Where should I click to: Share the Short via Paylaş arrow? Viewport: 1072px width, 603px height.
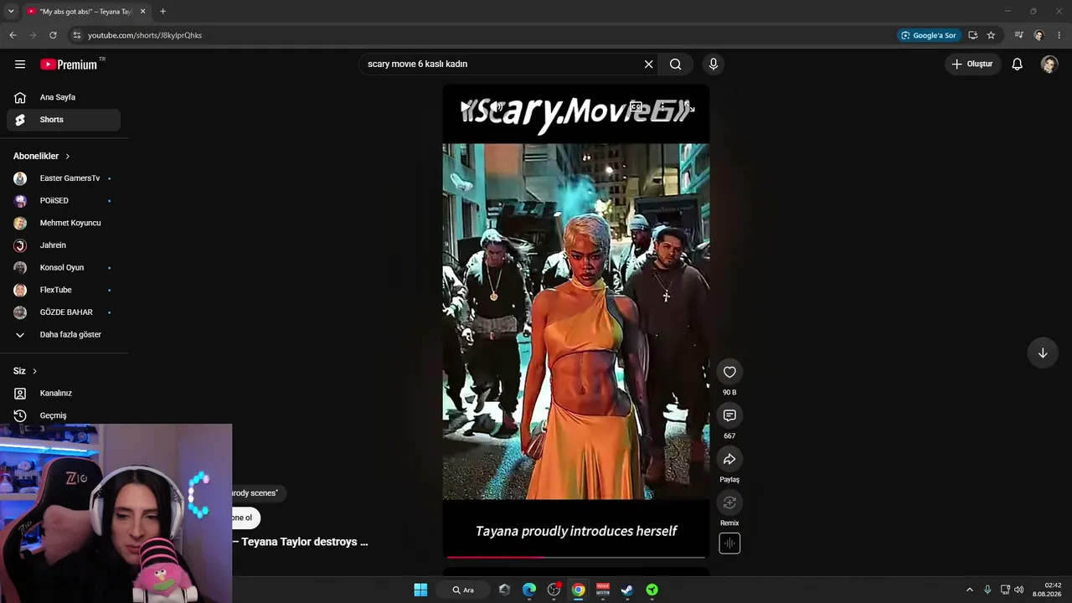[x=729, y=459]
